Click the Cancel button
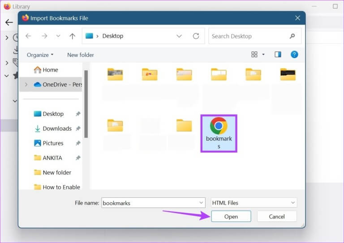 pos(277,217)
